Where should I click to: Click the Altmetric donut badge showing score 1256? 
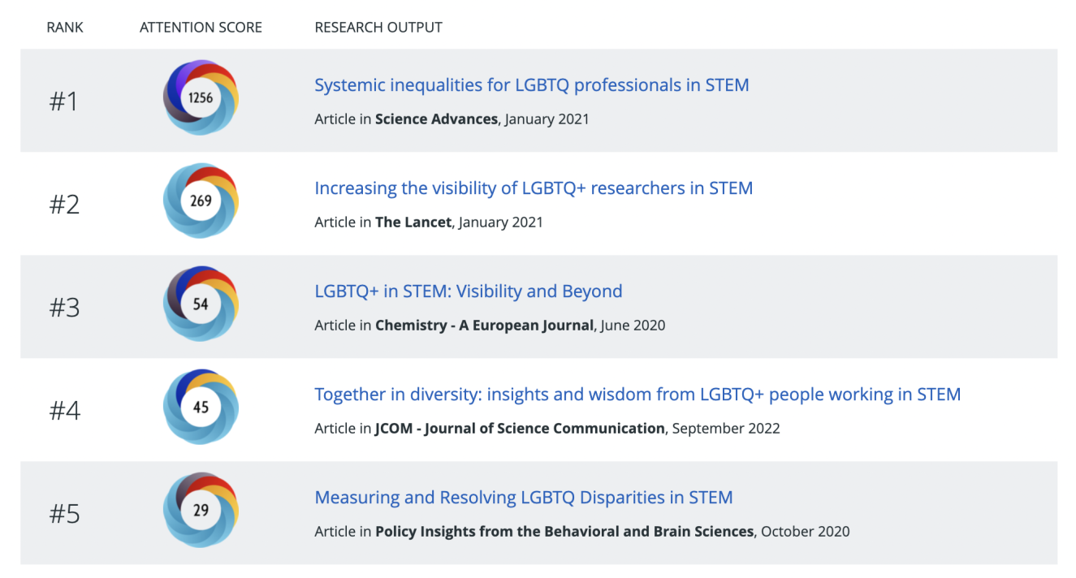tap(201, 97)
